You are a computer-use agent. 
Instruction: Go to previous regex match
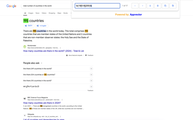click(x=135, y=6)
